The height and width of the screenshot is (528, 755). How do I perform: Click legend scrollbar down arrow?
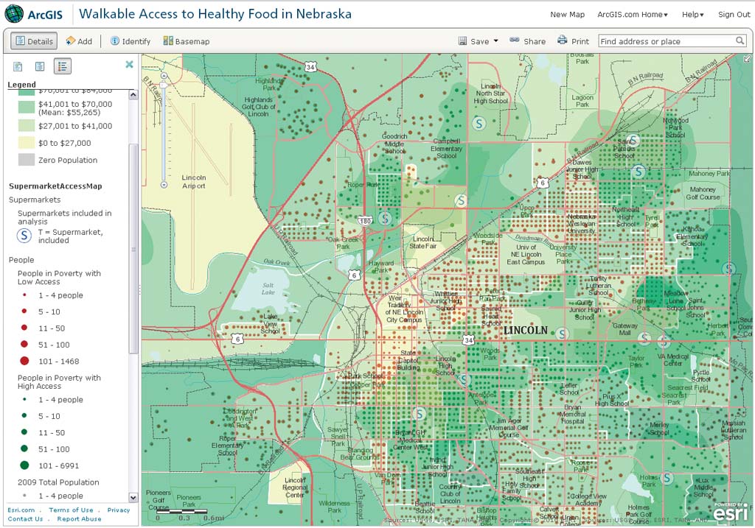(x=133, y=497)
